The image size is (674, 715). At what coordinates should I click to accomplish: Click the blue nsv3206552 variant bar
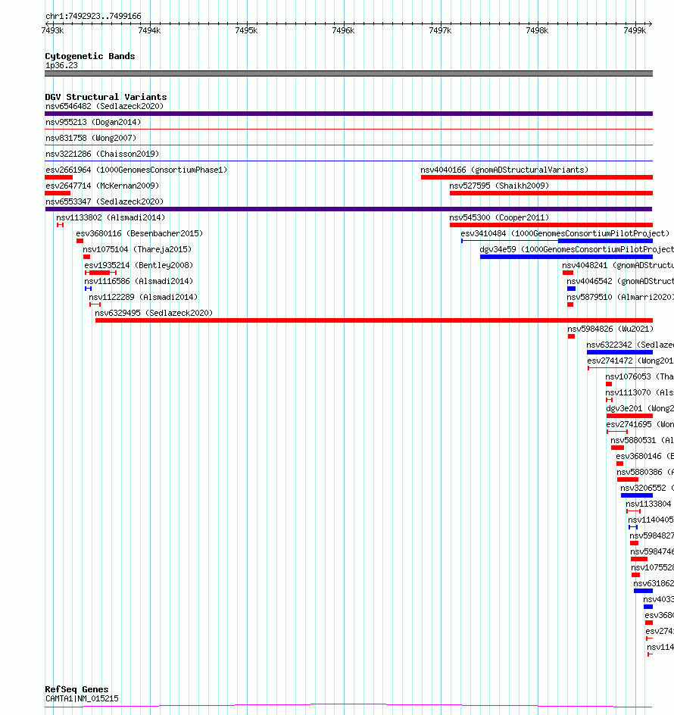click(x=637, y=495)
